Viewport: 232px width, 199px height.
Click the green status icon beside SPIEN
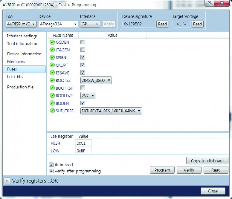(52, 57)
